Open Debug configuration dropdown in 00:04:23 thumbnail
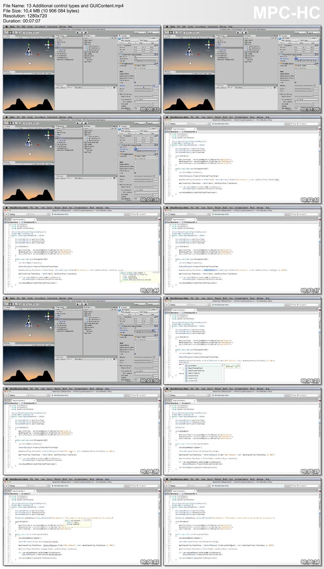 point(179,305)
